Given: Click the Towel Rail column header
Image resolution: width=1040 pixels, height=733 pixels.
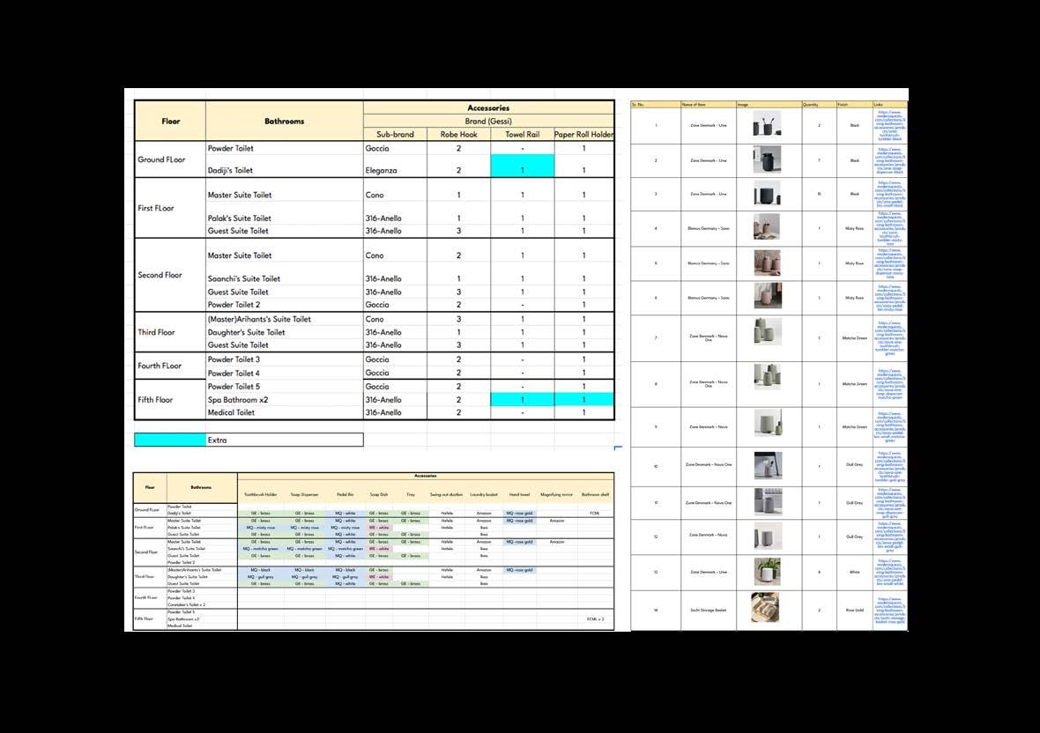Looking at the screenshot, I should (x=522, y=134).
